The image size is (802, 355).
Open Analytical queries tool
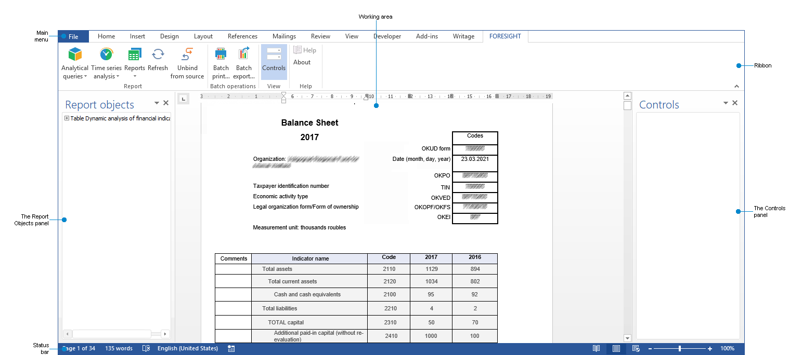pyautogui.click(x=74, y=61)
